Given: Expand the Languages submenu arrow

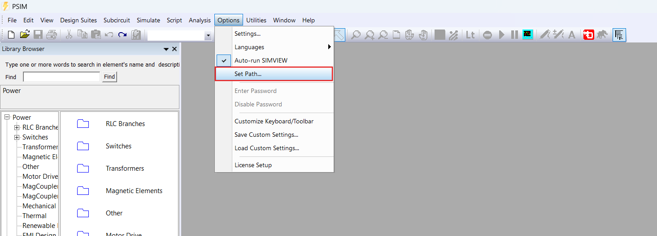Looking at the screenshot, I should coord(329,47).
